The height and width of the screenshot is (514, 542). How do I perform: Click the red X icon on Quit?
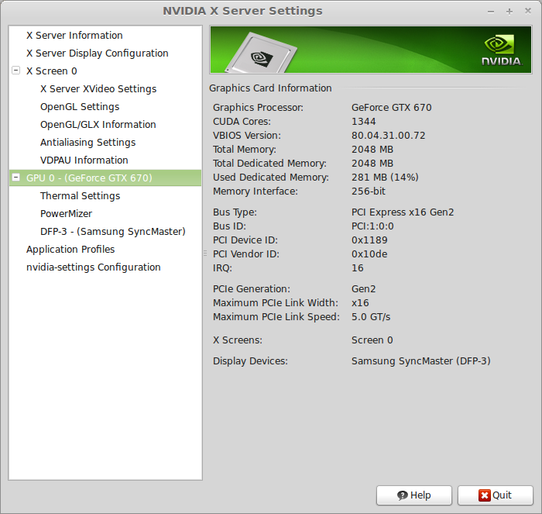pos(484,495)
